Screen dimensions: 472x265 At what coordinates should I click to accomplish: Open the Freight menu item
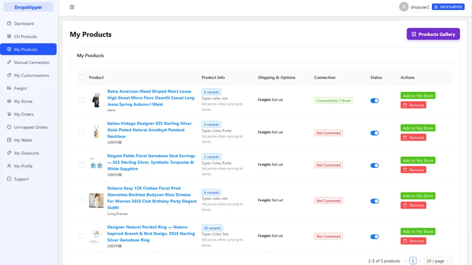click(28, 88)
